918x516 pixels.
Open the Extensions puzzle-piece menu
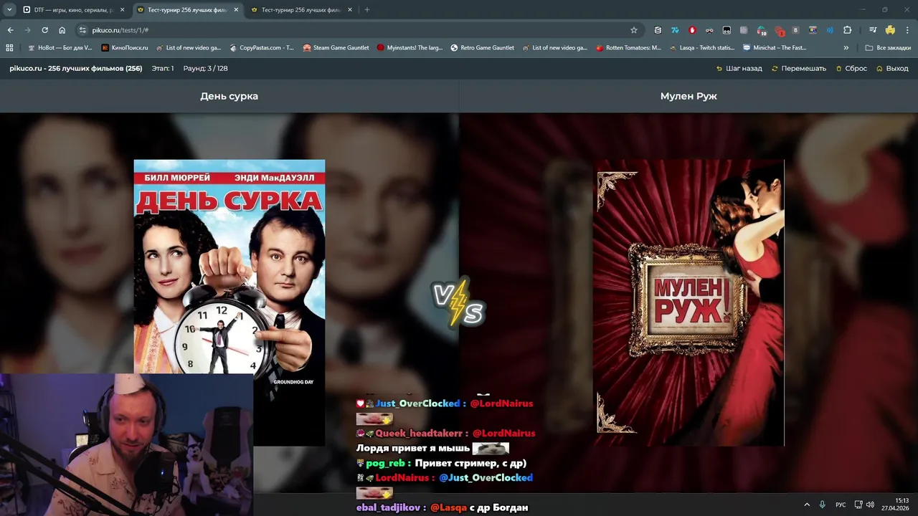[847, 30]
